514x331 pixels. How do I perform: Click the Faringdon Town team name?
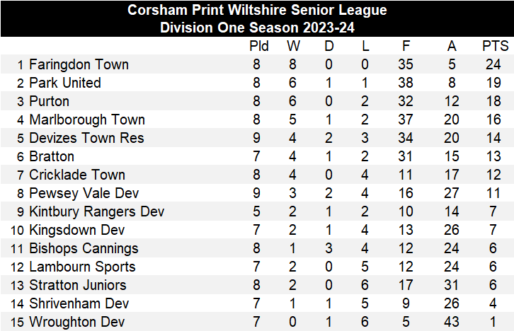point(79,64)
